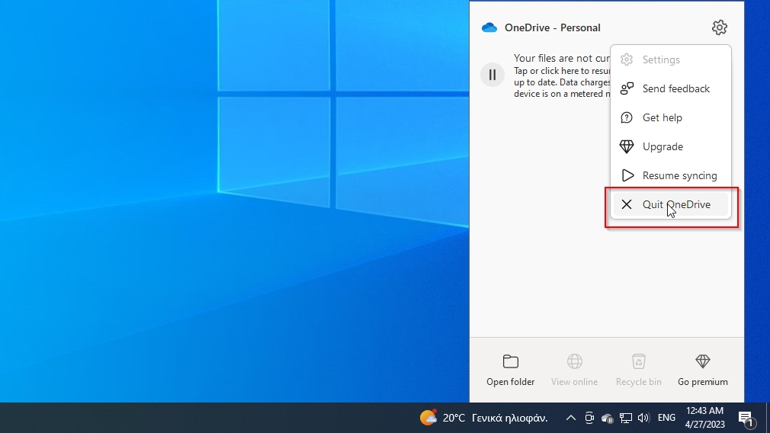The image size is (770, 433).
Task: Click the pause icon beside sync status
Action: [x=492, y=75]
